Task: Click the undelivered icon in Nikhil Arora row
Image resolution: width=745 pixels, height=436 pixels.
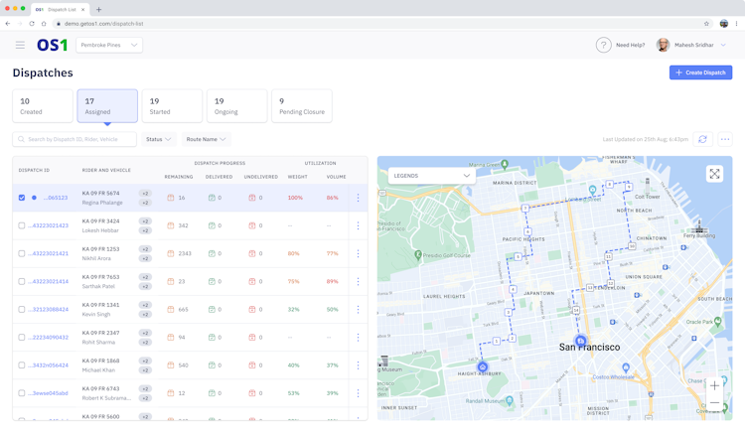Action: (252, 253)
